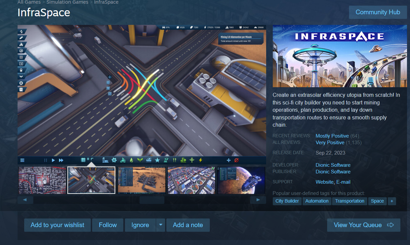Open the support E-mail link
The image size is (410, 245).
tap(343, 182)
